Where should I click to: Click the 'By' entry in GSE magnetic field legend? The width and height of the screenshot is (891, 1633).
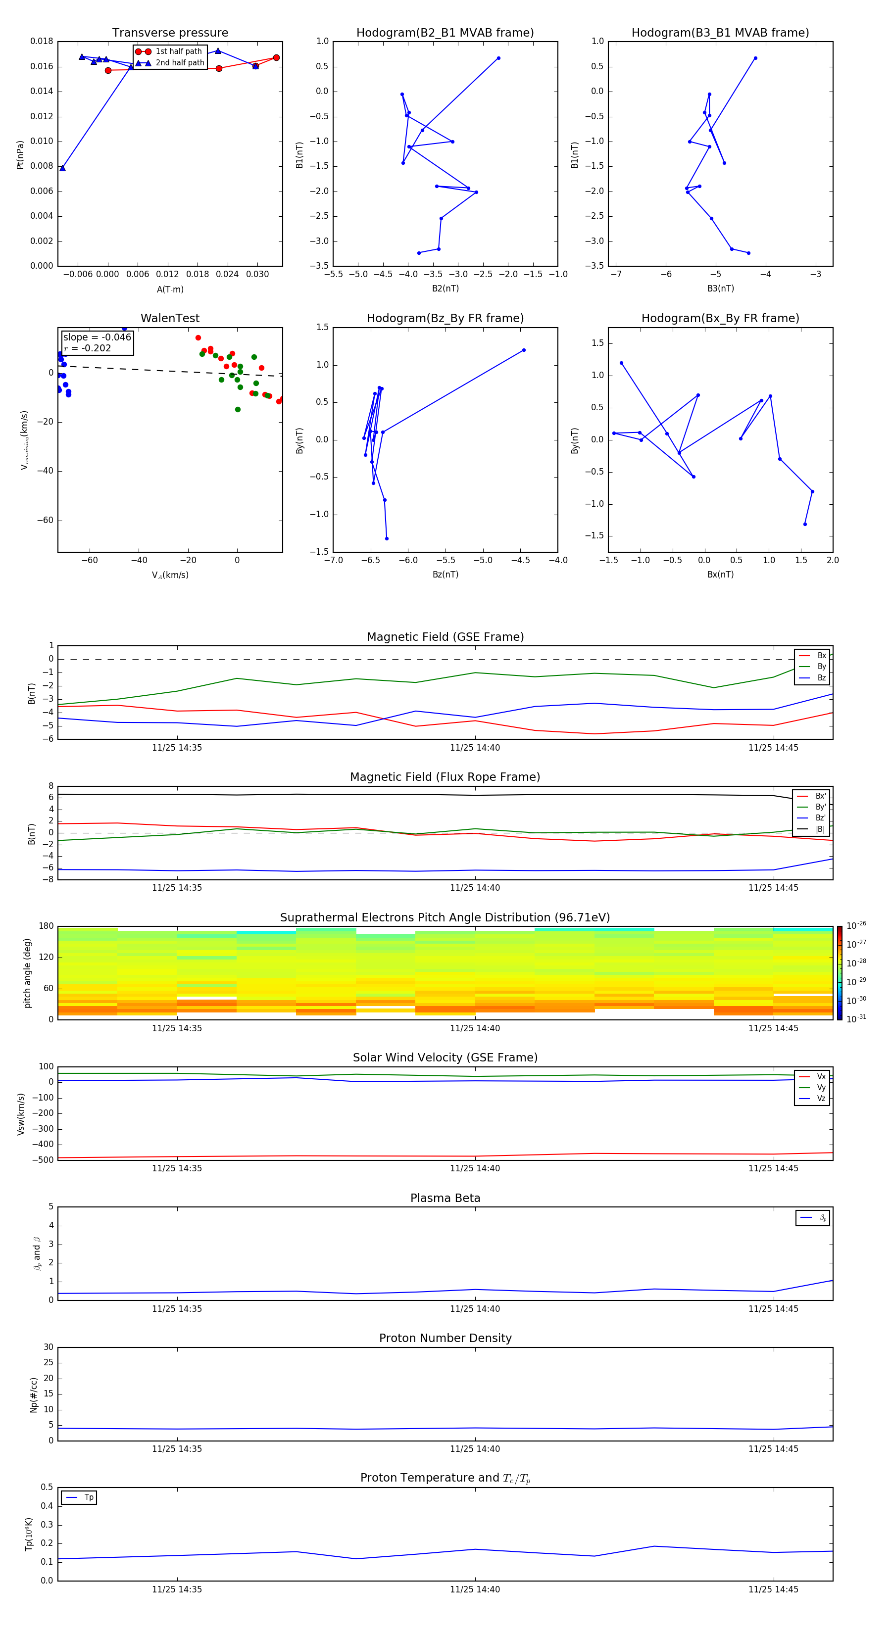pos(812,667)
